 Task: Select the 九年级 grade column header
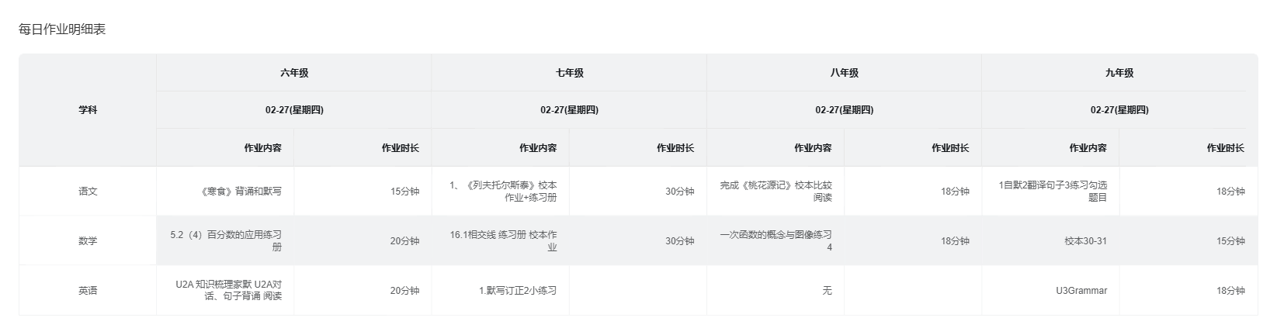pos(1119,73)
